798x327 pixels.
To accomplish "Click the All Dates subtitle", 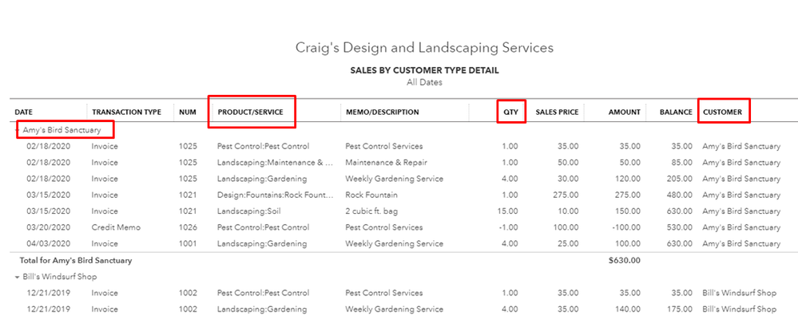I will tap(424, 82).
